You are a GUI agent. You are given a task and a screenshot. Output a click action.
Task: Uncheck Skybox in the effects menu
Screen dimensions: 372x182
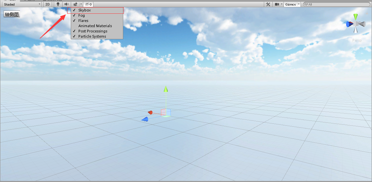click(97, 10)
